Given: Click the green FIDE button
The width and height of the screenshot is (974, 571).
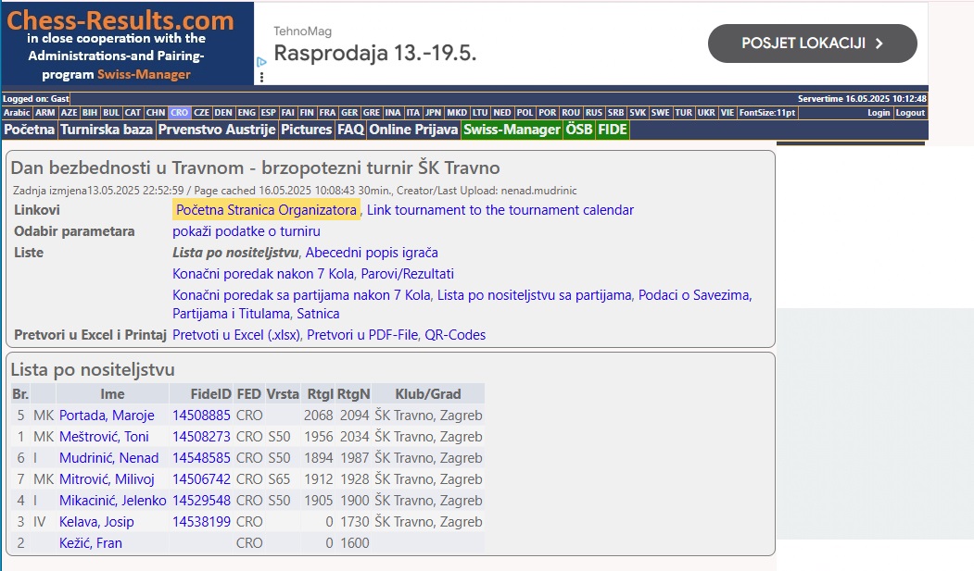Looking at the screenshot, I should (x=613, y=130).
